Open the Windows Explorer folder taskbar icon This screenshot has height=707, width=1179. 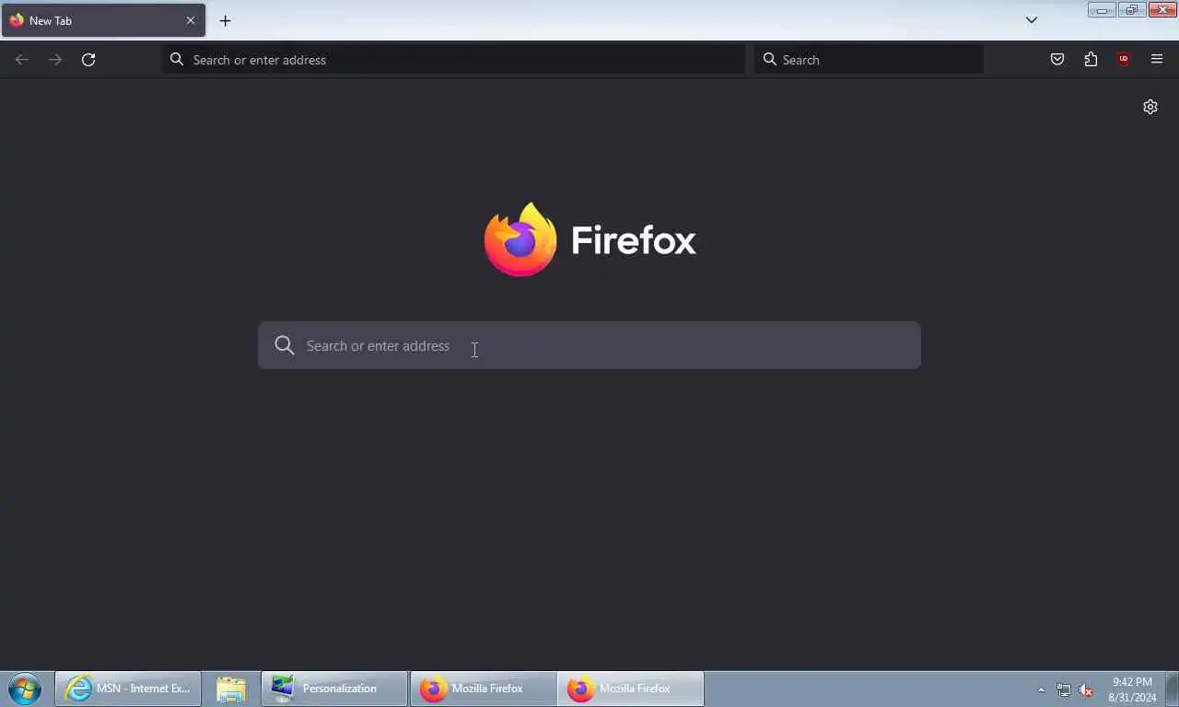click(230, 689)
